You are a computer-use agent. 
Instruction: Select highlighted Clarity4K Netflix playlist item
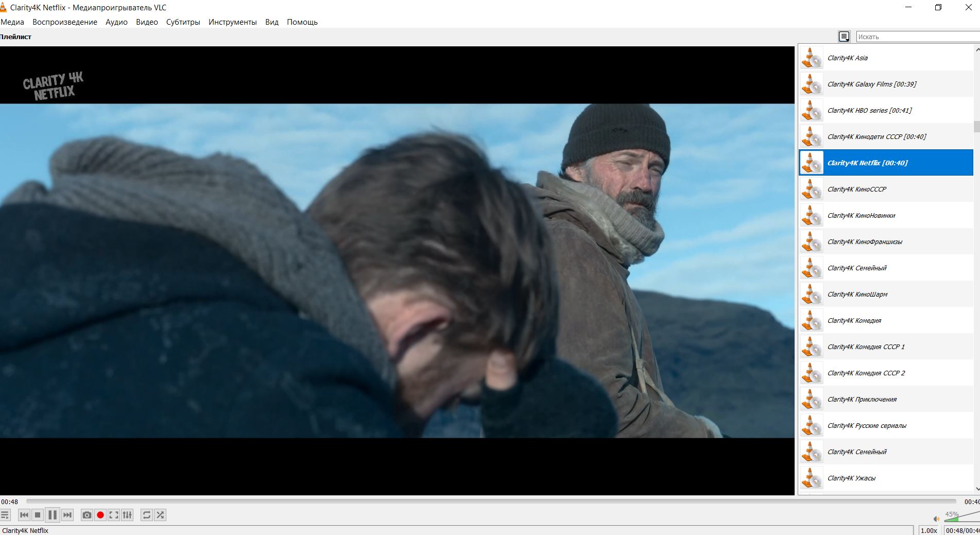click(x=886, y=163)
